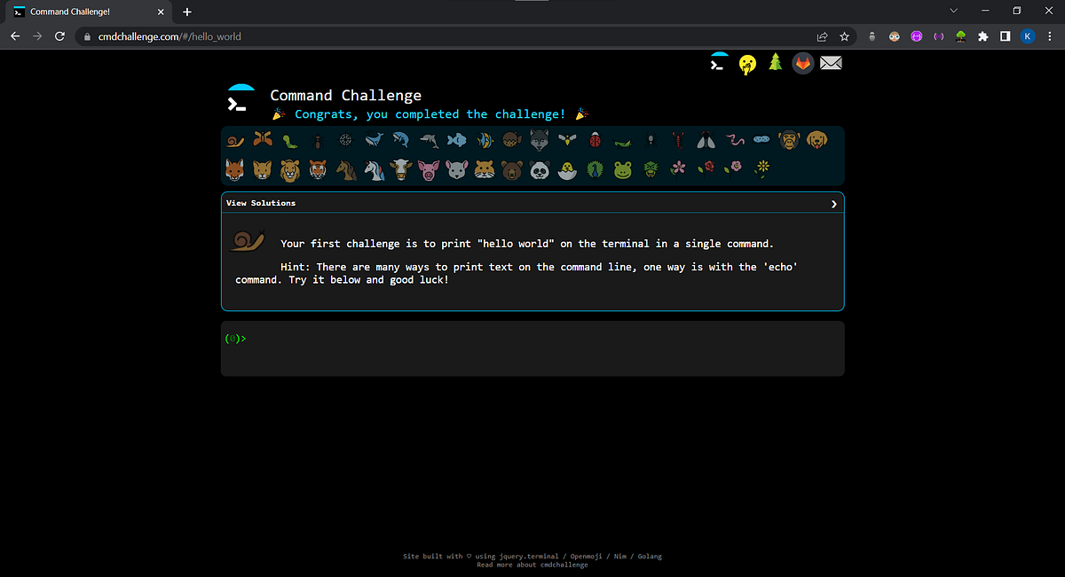Screen dimensions: 1065x577
Task: Click the ladybug badge icon
Action: tap(595, 139)
